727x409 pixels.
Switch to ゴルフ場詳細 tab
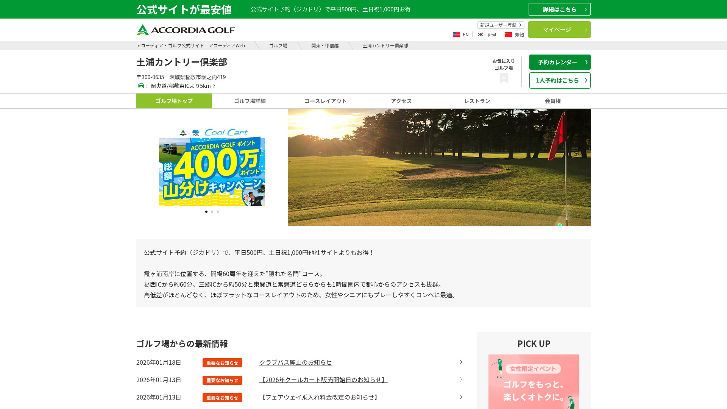[250, 101]
